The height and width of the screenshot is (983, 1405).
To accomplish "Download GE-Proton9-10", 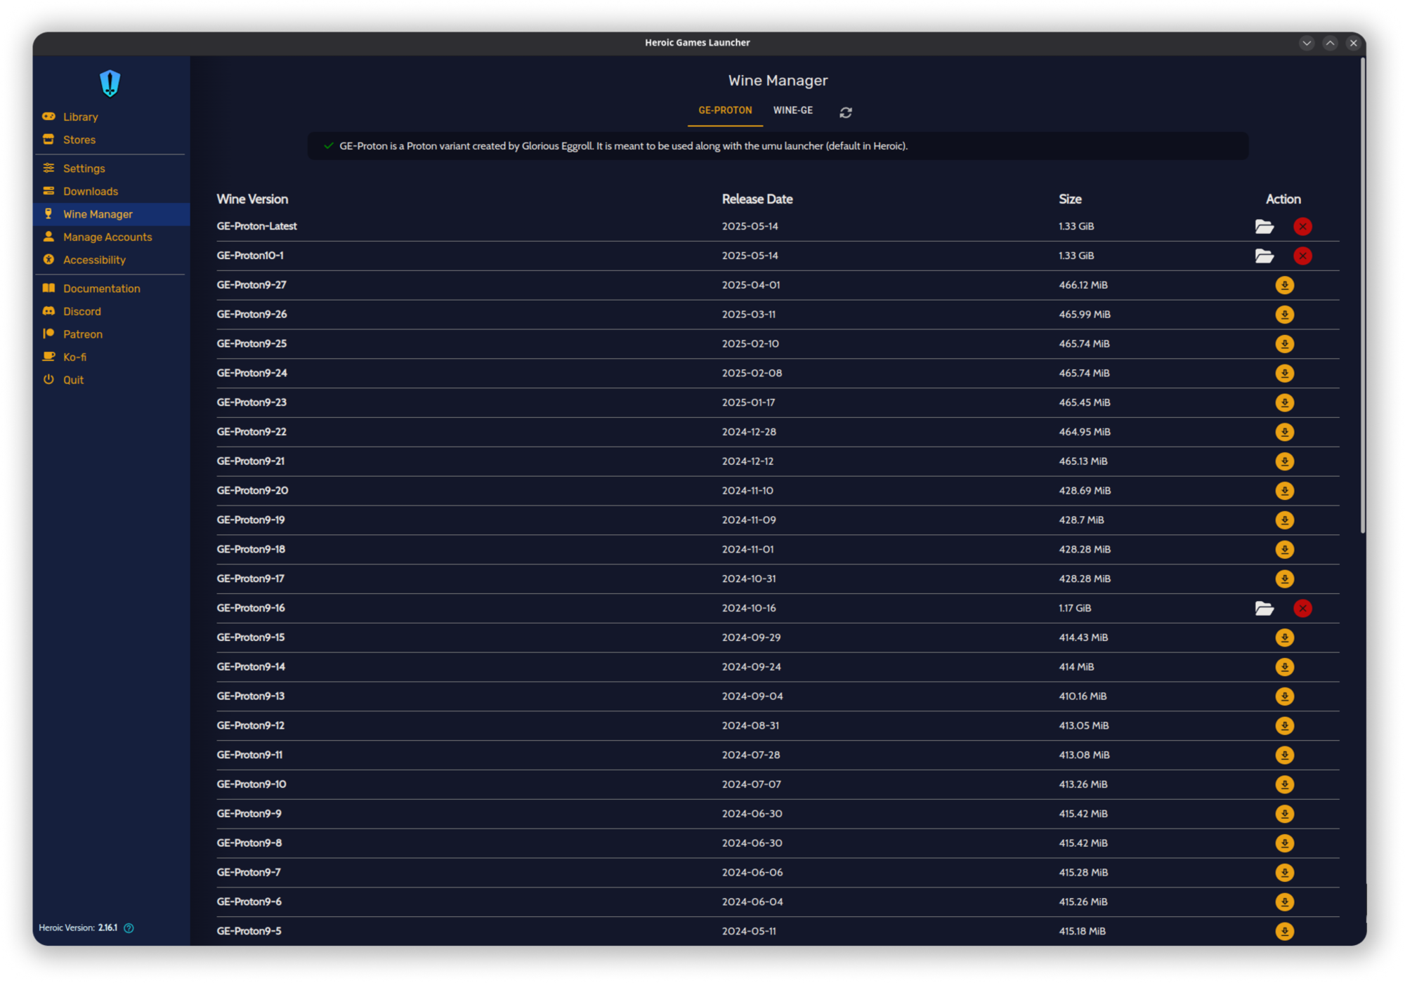I will coord(1285,785).
